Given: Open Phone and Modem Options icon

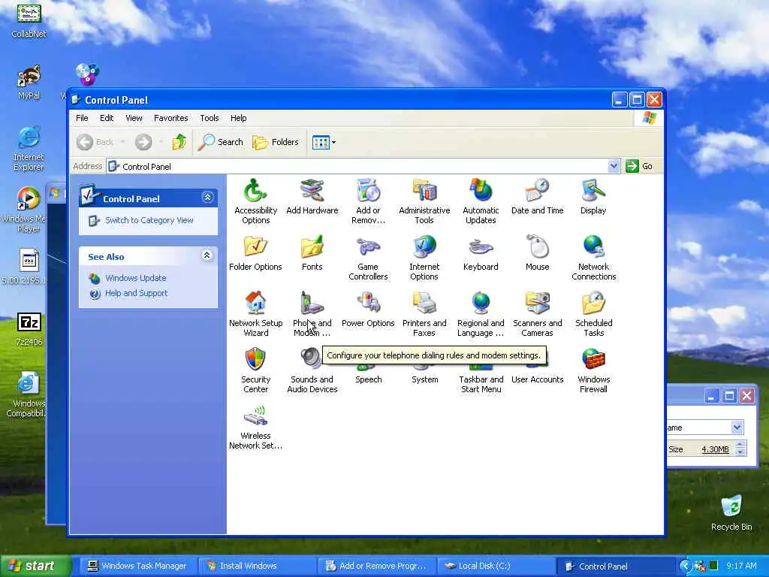Looking at the screenshot, I should pyautogui.click(x=312, y=314).
